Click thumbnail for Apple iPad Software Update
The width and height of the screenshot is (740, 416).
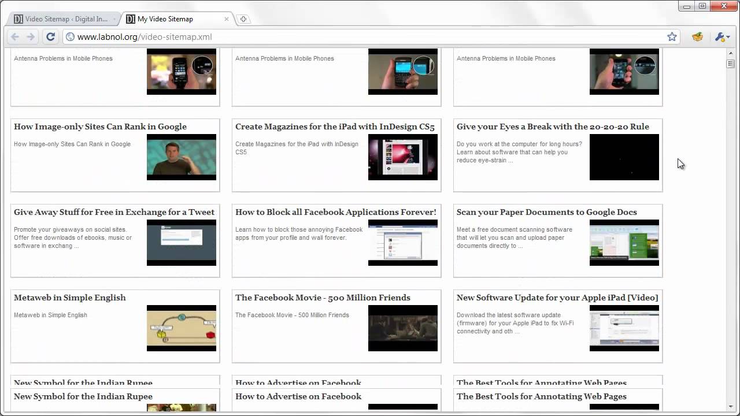click(624, 328)
